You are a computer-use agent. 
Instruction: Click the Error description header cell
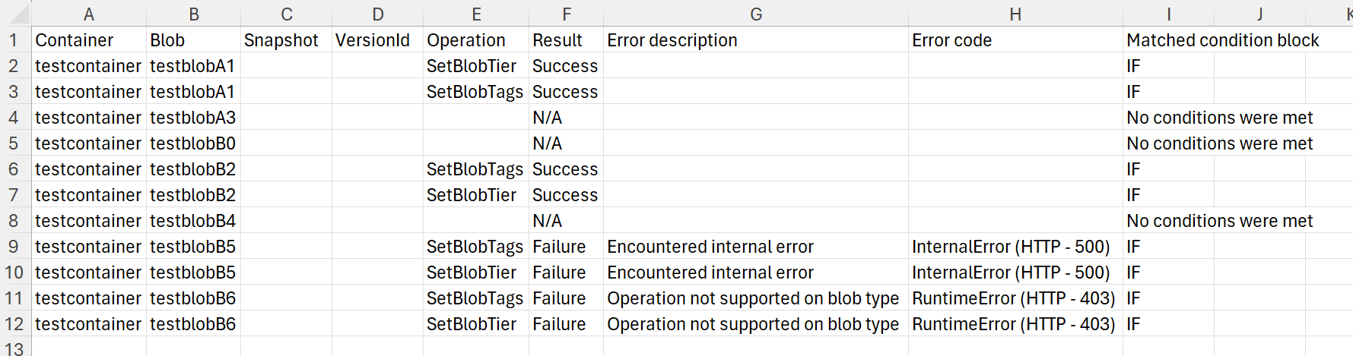[x=755, y=40]
